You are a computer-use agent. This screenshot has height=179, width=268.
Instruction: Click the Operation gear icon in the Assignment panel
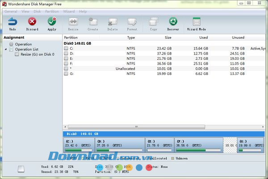point(11,44)
